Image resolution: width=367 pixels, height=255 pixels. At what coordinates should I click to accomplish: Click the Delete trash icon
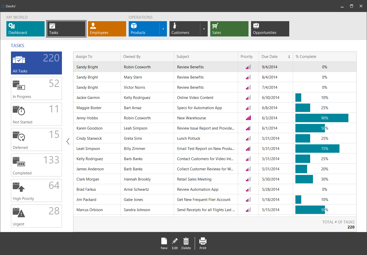click(186, 243)
